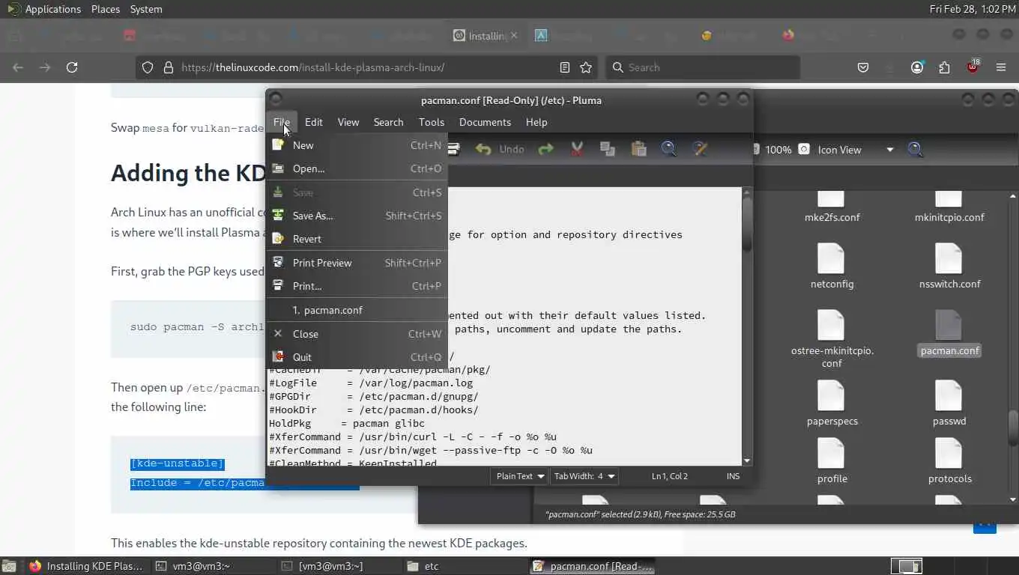Click the workspace switcher in bottom panel
1019x575 pixels.
pyautogui.click(x=907, y=566)
